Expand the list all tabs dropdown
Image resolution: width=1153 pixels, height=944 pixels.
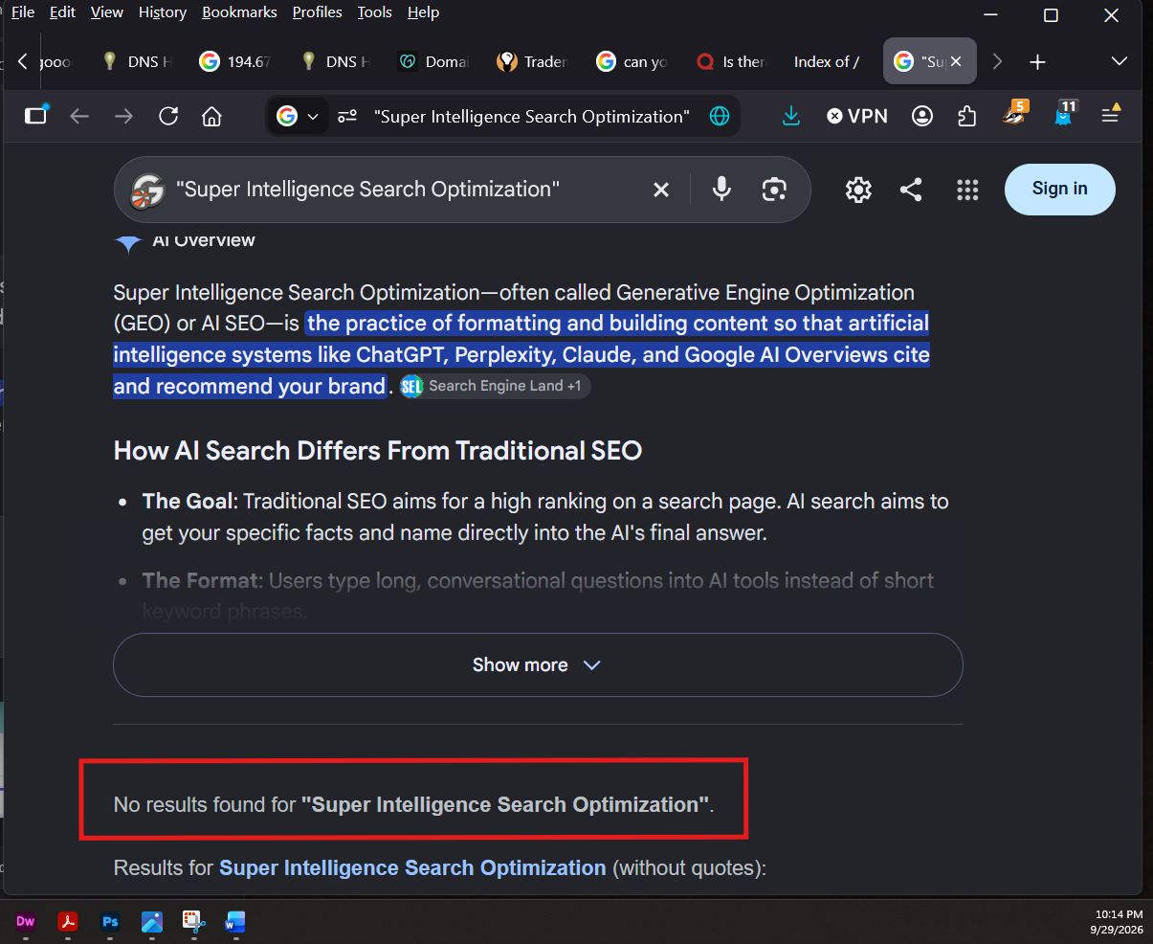[x=1120, y=61]
